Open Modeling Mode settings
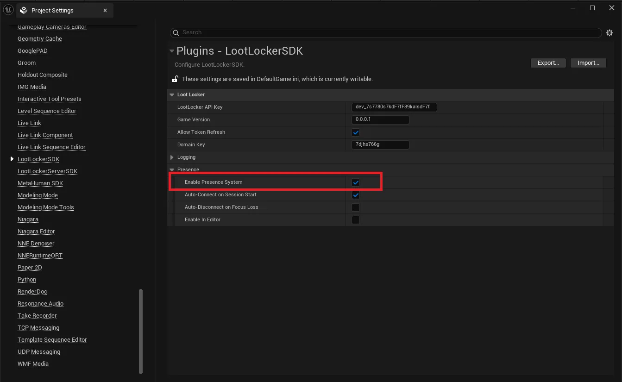 (38, 195)
